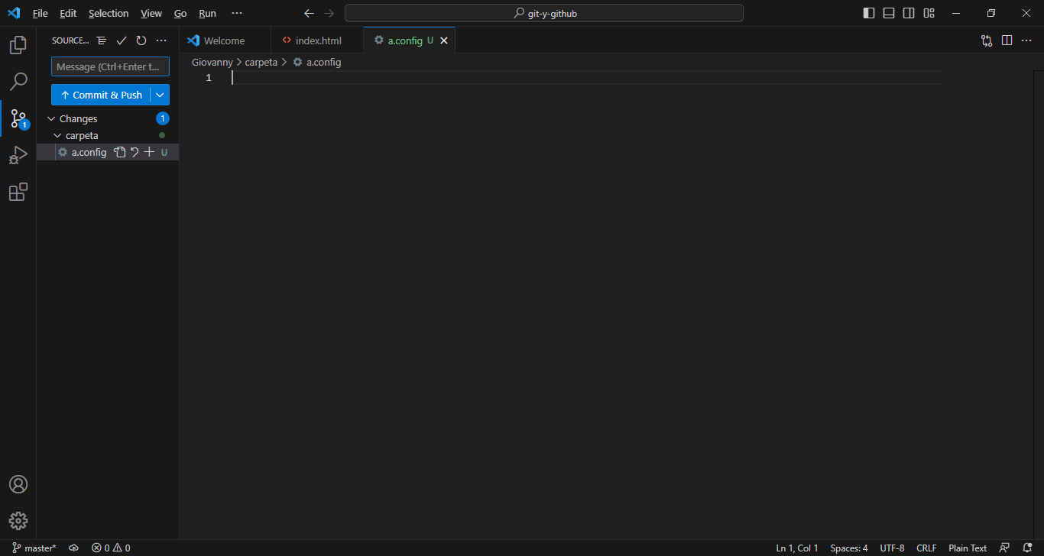The height and width of the screenshot is (556, 1044).
Task: Open the notifications bell in status bar
Action: pyautogui.click(x=1027, y=548)
